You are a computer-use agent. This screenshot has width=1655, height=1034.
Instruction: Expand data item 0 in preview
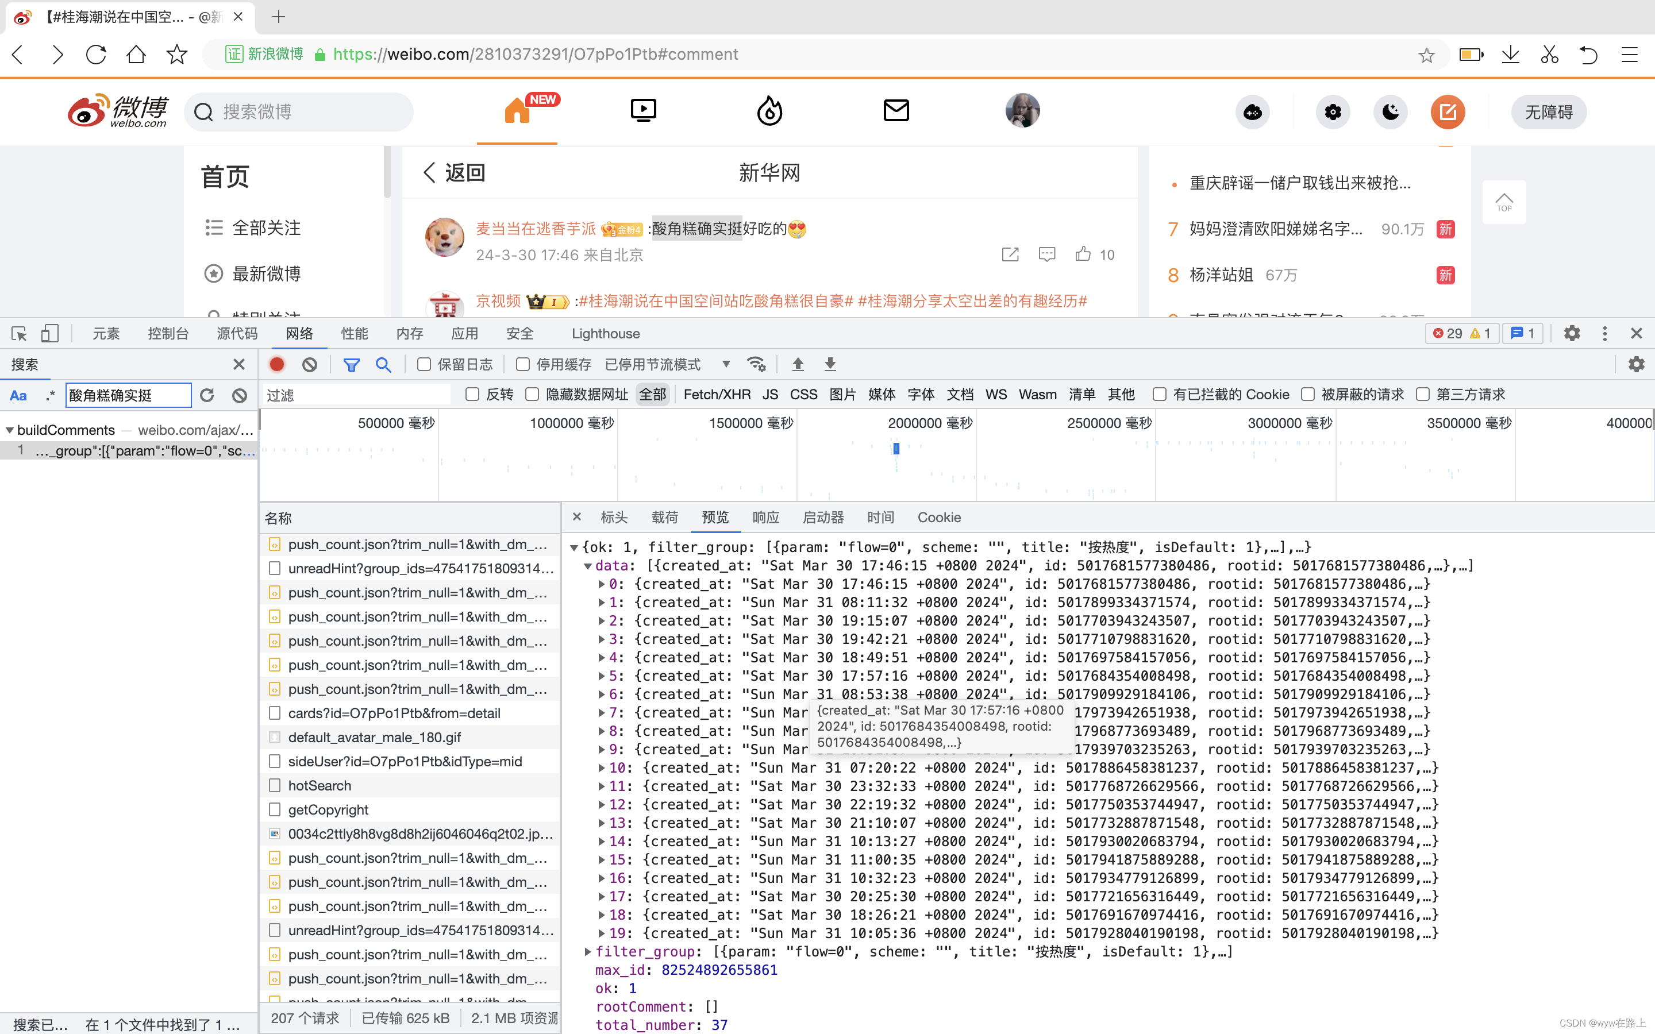coord(601,584)
